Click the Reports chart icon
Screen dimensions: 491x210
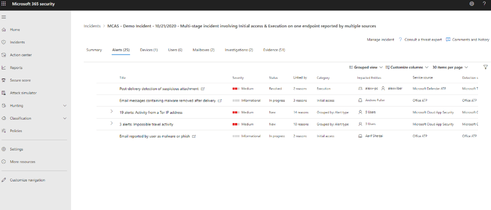point(4,67)
